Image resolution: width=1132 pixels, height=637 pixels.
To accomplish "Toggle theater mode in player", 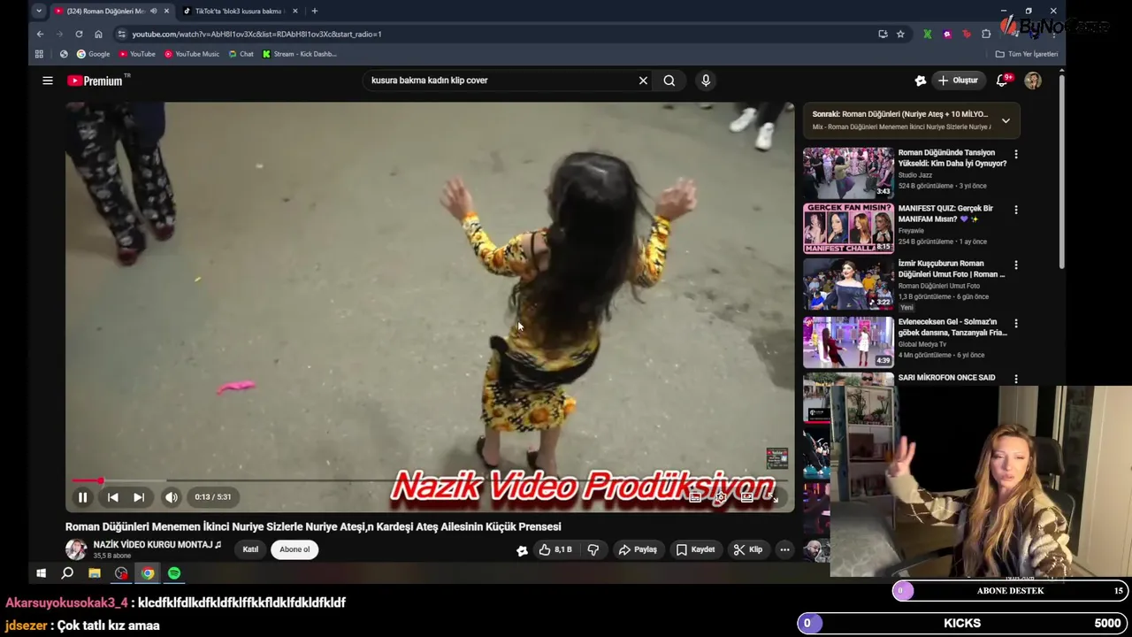I will click(747, 497).
